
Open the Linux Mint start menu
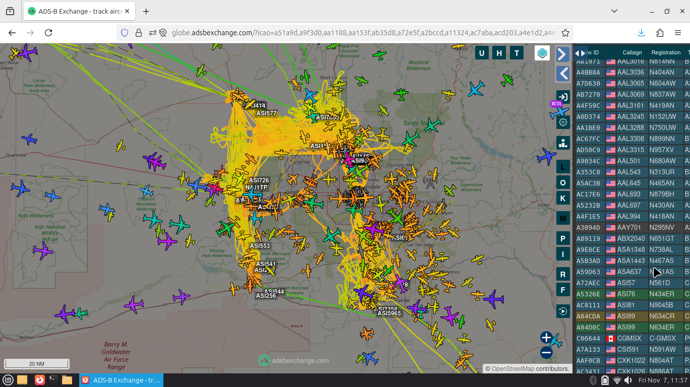(8, 380)
